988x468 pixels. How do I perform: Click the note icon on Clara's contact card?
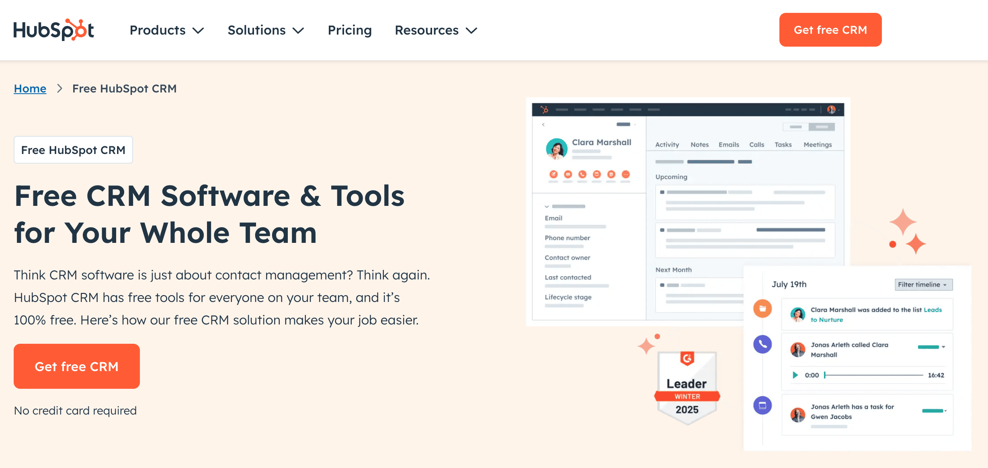tap(553, 175)
